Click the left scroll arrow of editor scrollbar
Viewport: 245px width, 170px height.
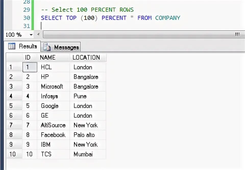click(38, 34)
